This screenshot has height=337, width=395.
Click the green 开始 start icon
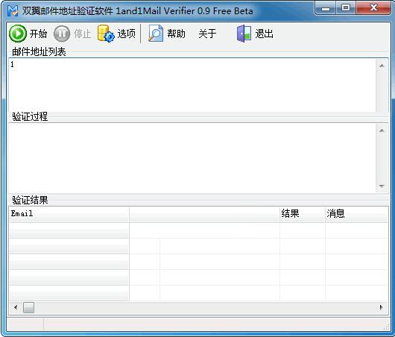[18, 34]
